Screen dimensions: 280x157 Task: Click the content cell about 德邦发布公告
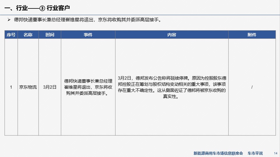(172, 87)
